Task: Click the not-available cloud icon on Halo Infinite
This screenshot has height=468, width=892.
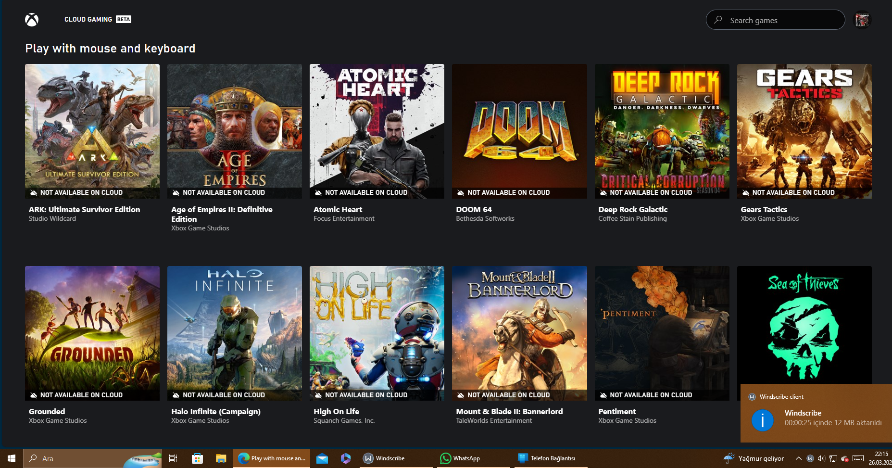Action: tap(176, 395)
